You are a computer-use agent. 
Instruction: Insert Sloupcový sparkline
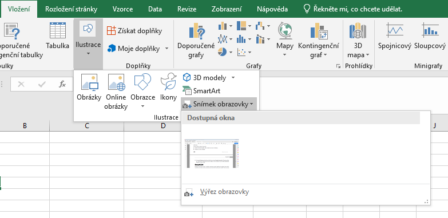point(430,35)
